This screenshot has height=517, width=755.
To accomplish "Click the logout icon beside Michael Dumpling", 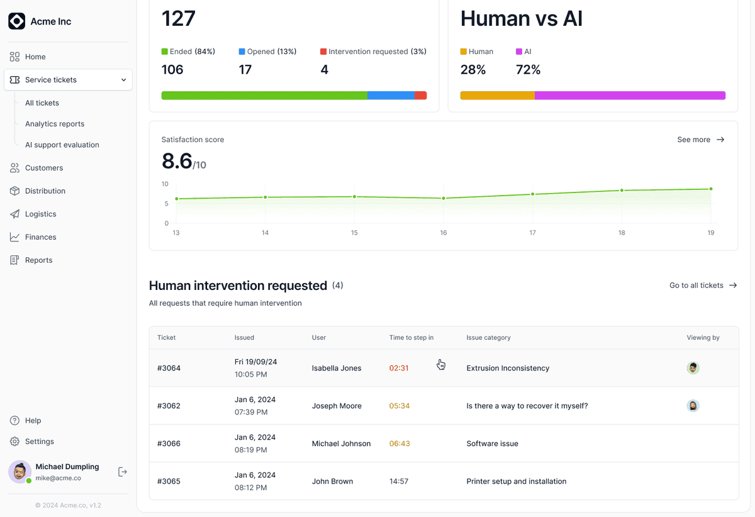I will pyautogui.click(x=123, y=472).
